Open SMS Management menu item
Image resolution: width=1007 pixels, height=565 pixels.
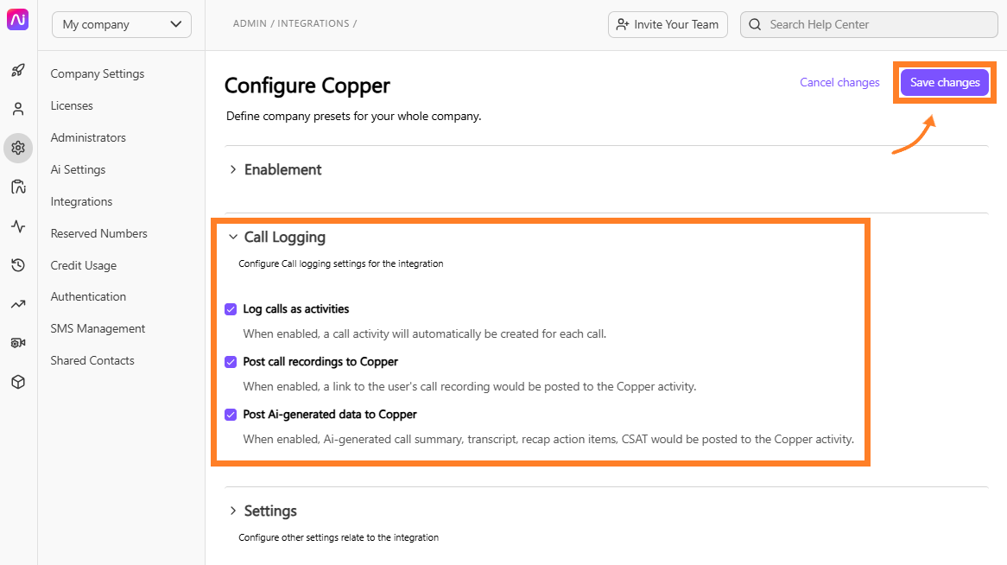(x=98, y=328)
